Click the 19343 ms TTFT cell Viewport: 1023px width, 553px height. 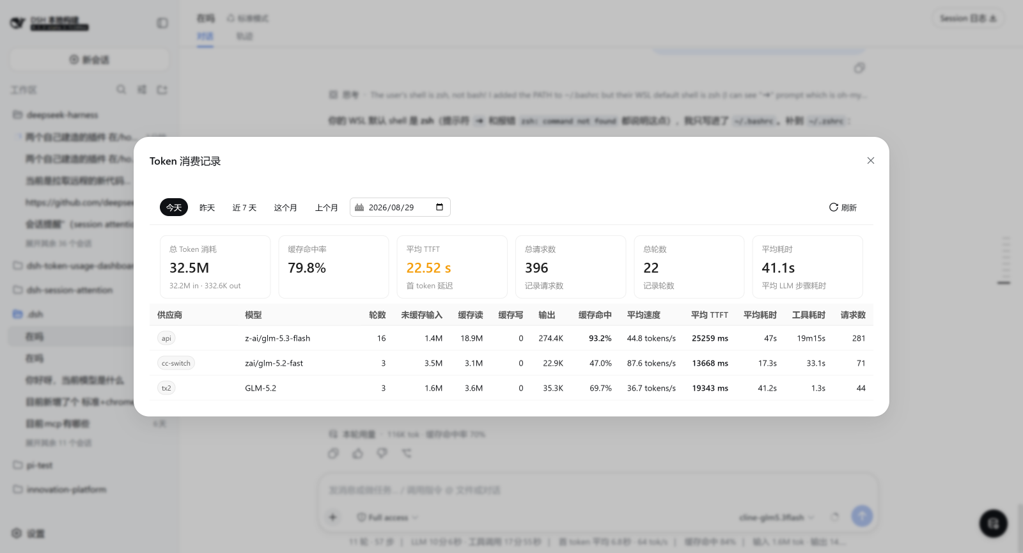click(x=710, y=388)
